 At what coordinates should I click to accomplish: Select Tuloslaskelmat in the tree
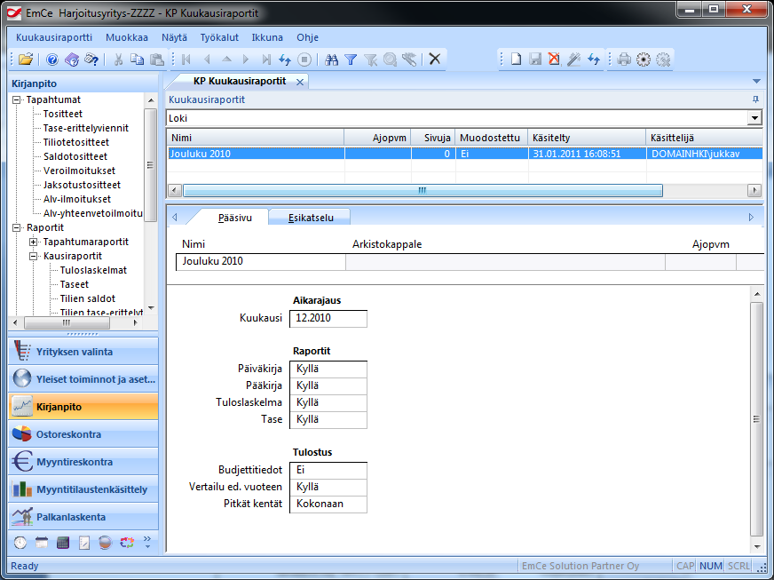[x=93, y=271]
